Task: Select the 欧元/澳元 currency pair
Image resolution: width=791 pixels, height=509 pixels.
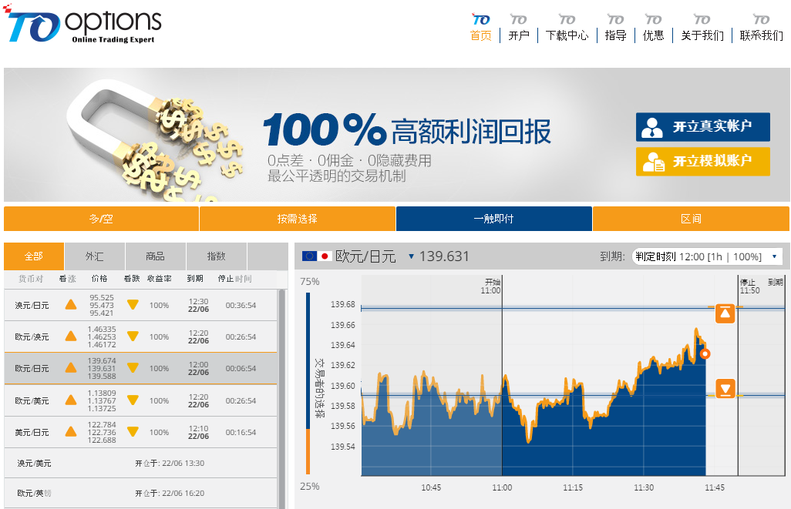Action: click(x=32, y=337)
